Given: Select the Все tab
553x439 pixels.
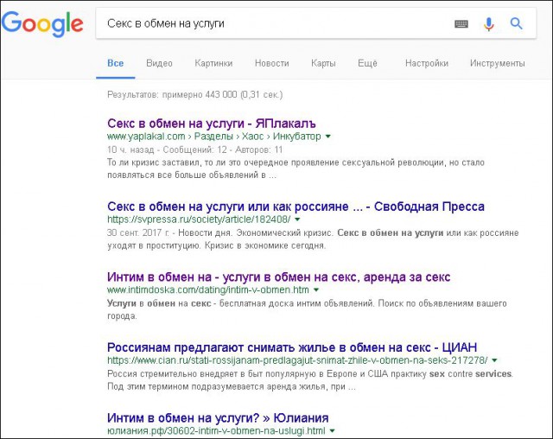Looking at the screenshot, I should (115, 63).
